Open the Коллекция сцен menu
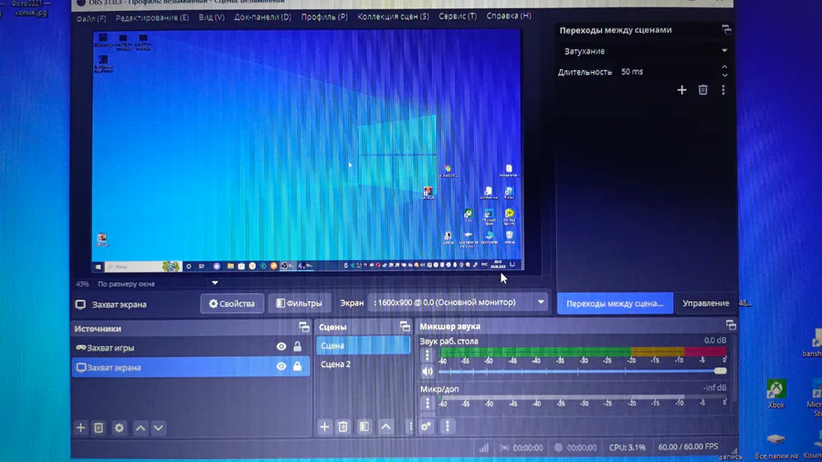This screenshot has width=822, height=462. pyautogui.click(x=393, y=16)
